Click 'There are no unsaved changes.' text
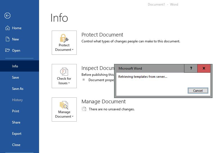224x153 pixels. click(x=112, y=109)
